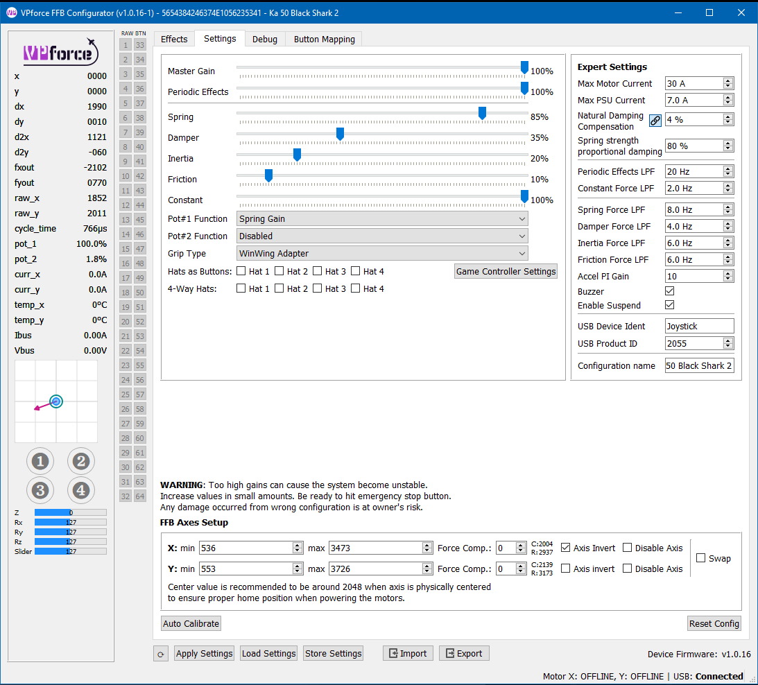Uncheck the X axis Axis Invert checkbox
The height and width of the screenshot is (685, 758).
566,548
